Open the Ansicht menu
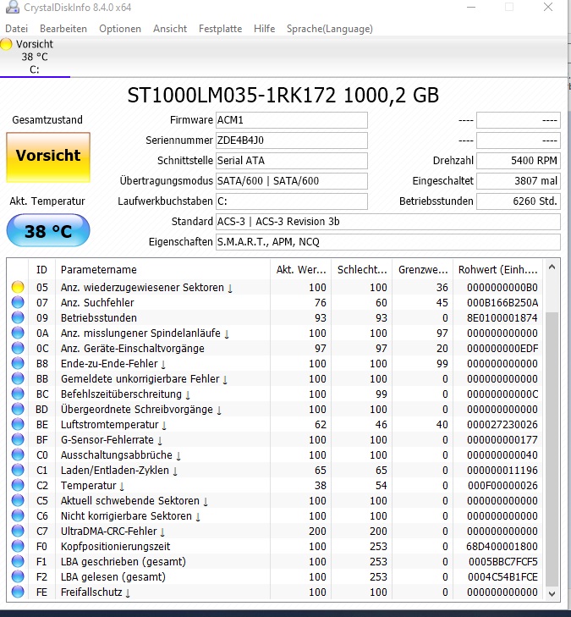571x617 pixels. point(170,29)
